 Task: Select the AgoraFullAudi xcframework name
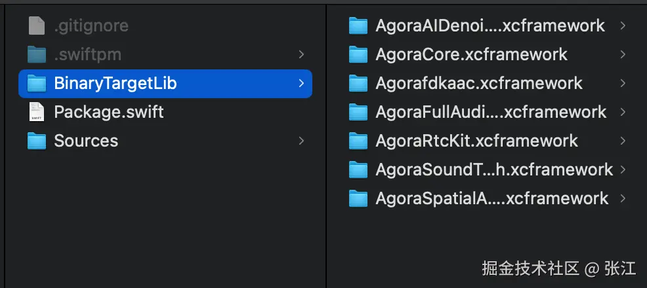pos(491,112)
